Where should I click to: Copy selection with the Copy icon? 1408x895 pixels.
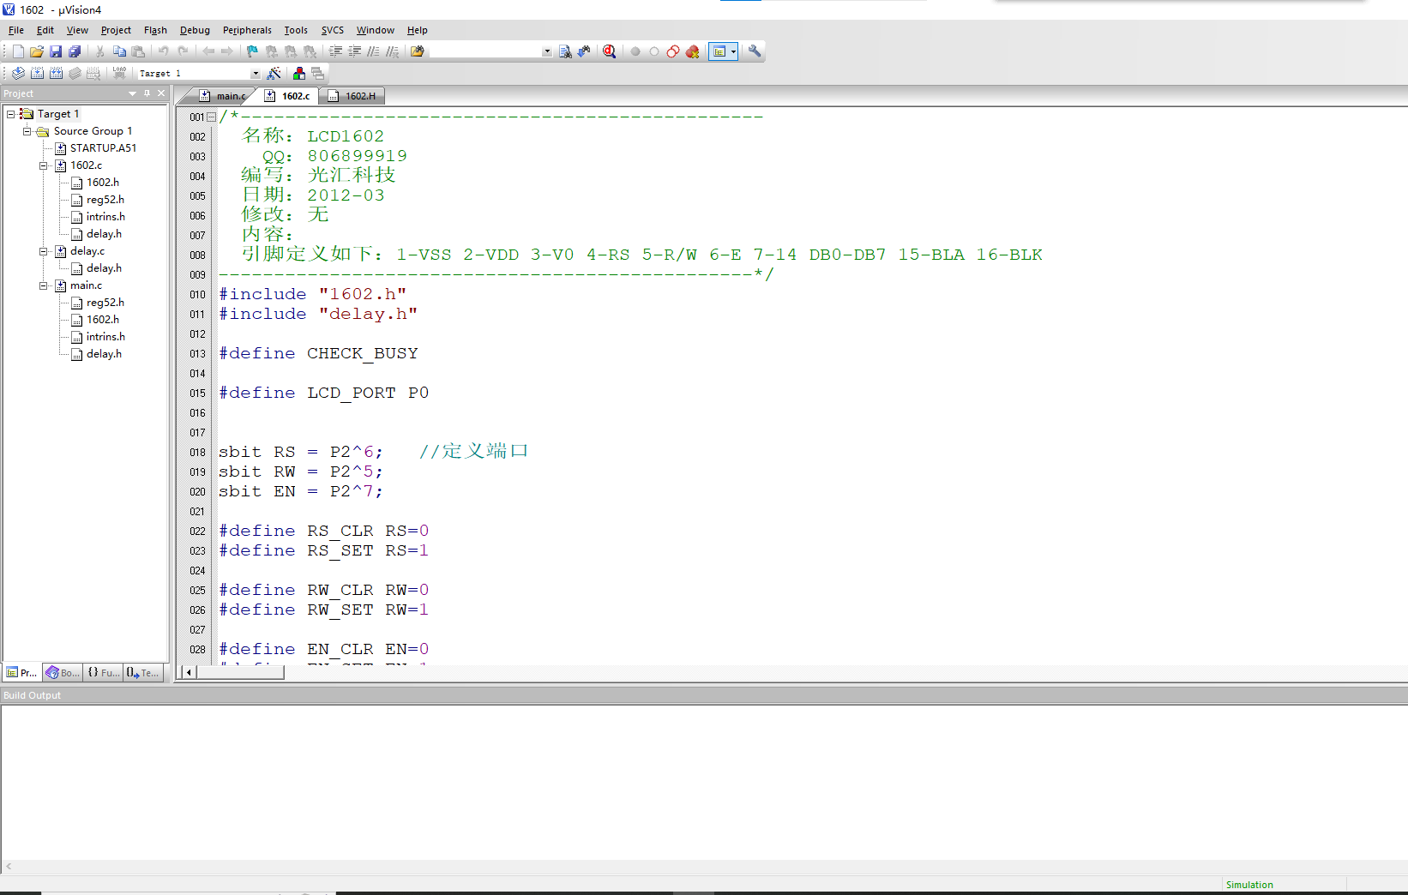pos(119,51)
